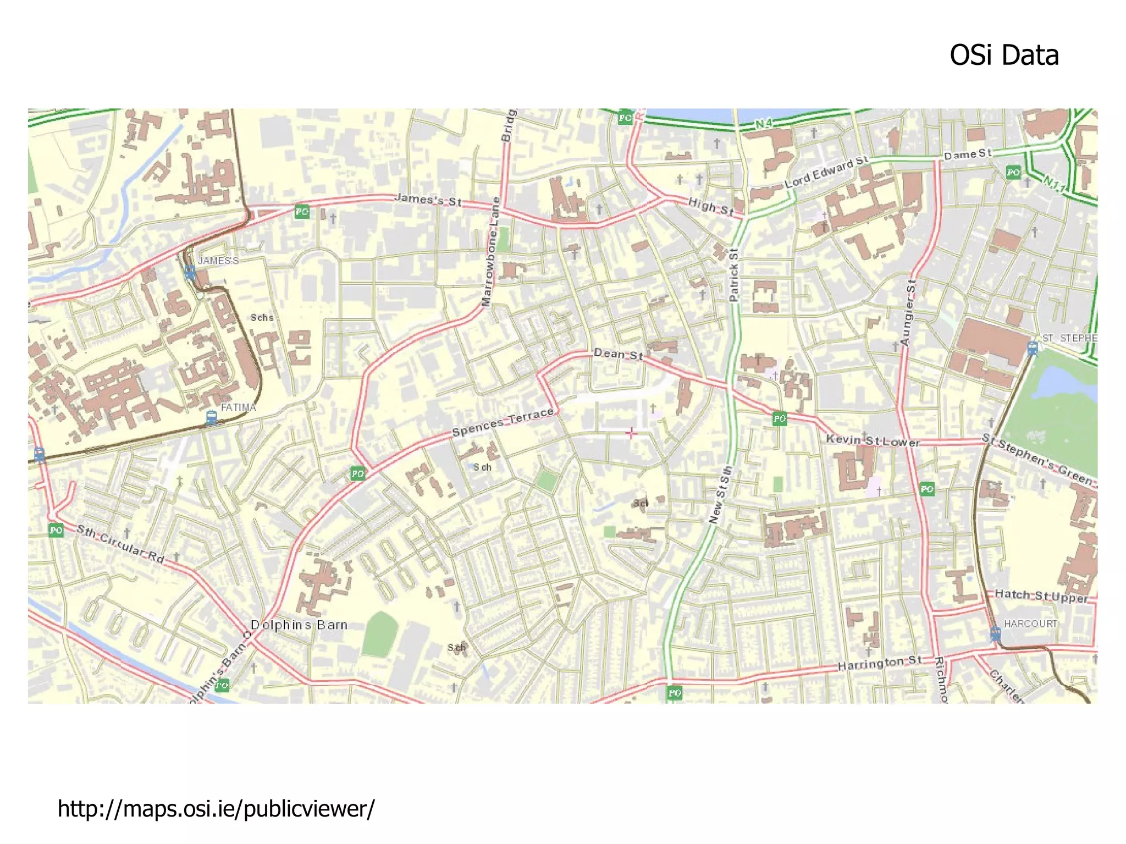Viewport: 1126px width, 844px height.
Task: Click the PO icon on James's St
Action: point(302,211)
